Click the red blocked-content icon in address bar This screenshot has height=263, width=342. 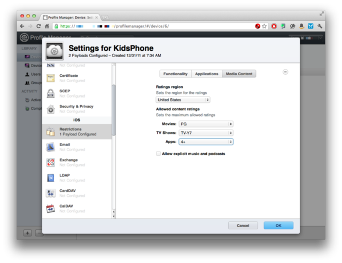258,26
